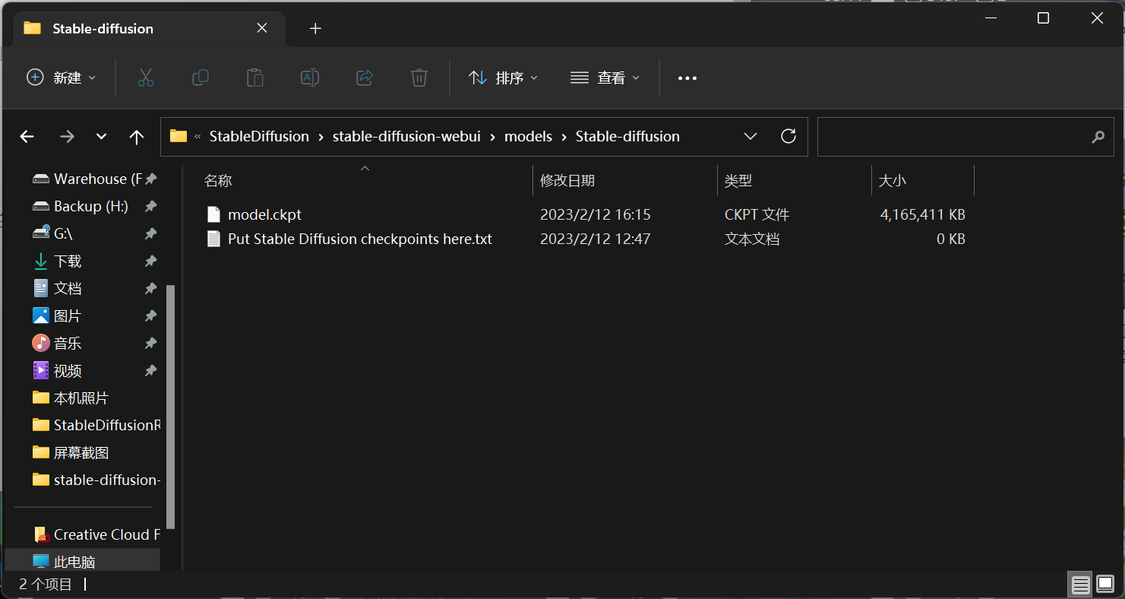The image size is (1125, 599).
Task: Open a new tab with plus button
Action: point(316,29)
